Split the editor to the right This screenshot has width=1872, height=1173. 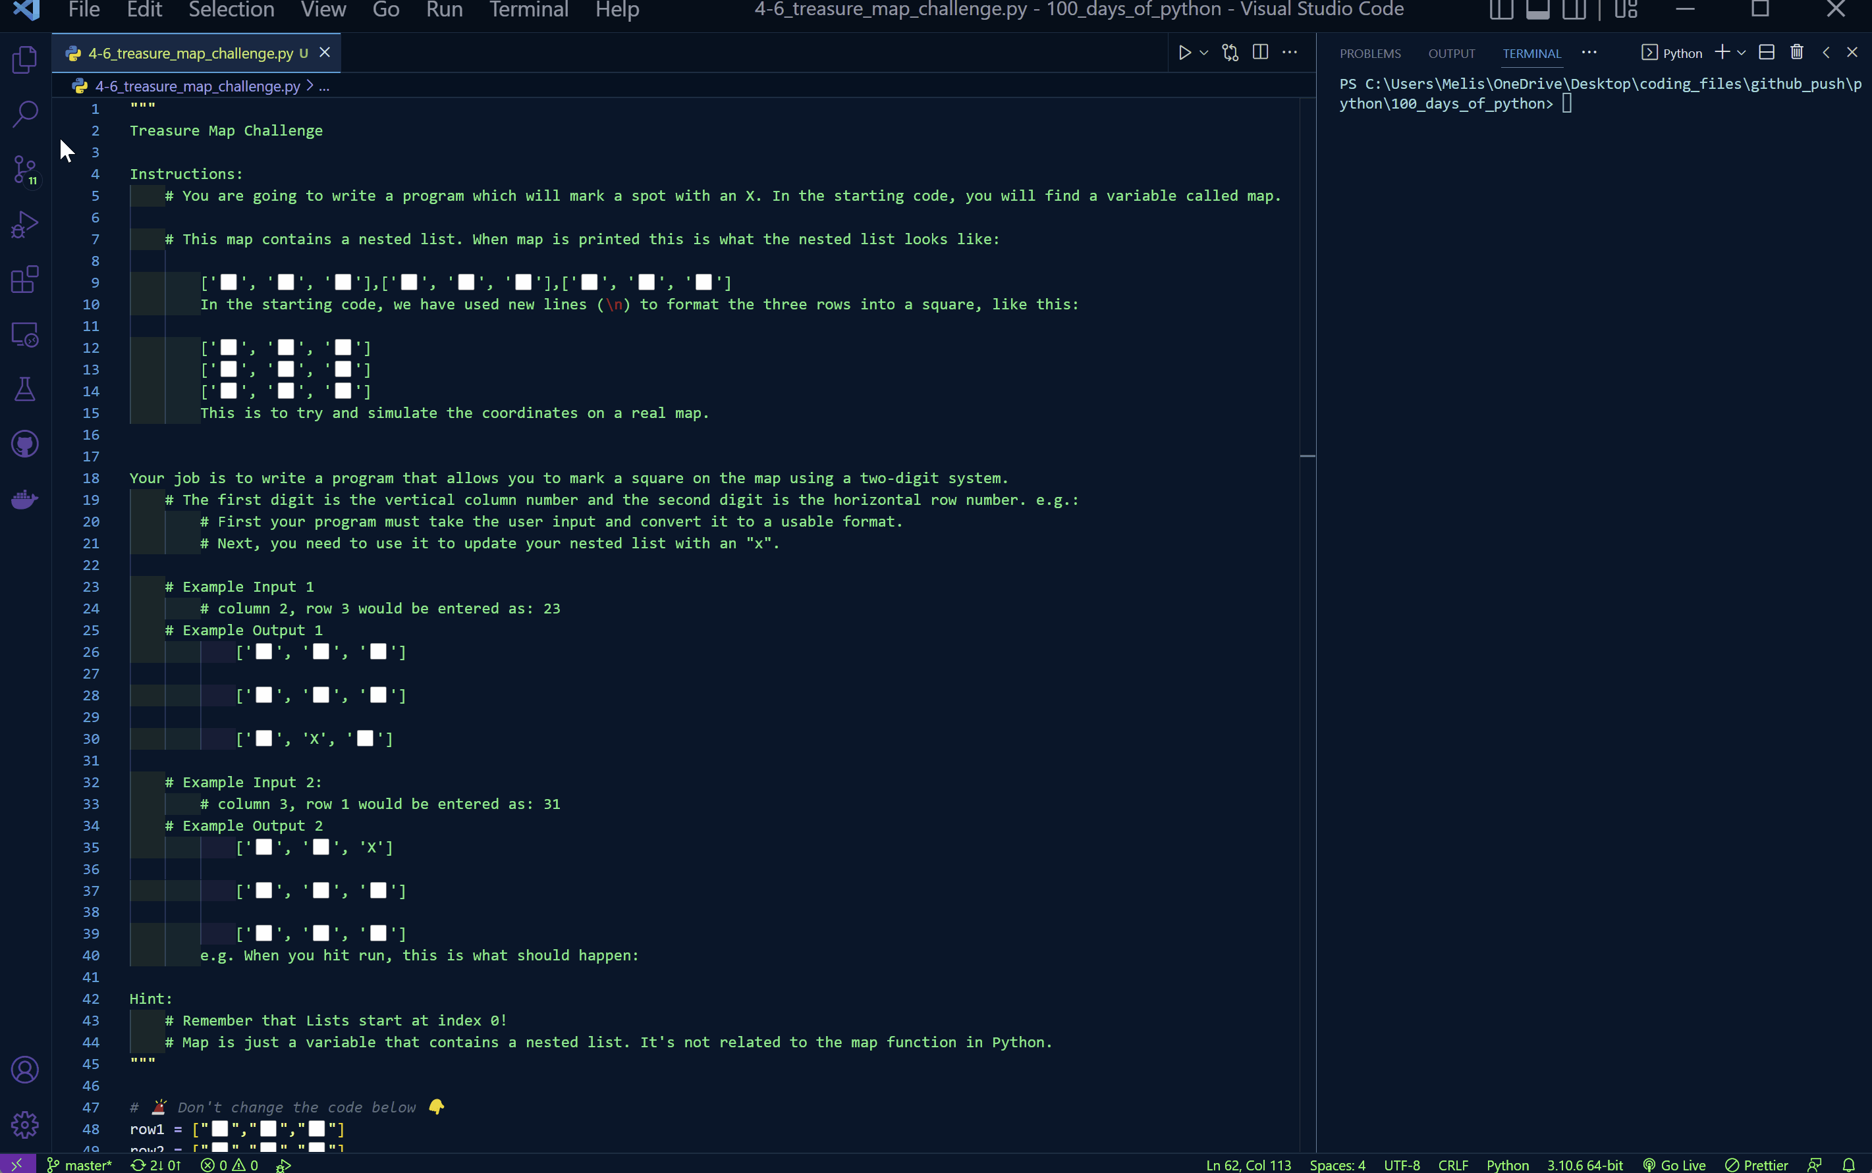[x=1261, y=52]
